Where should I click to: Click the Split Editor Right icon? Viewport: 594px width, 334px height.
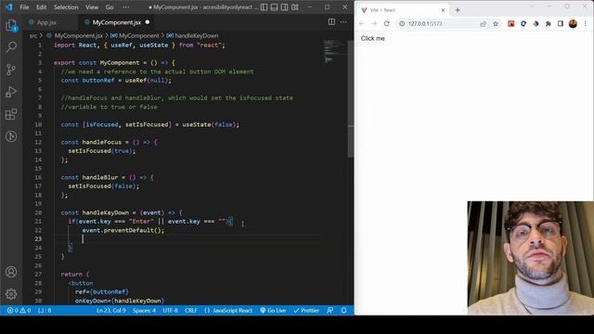tap(331, 22)
